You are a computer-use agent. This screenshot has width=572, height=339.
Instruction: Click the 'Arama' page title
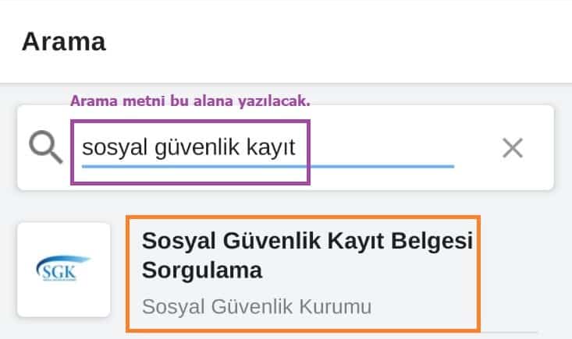(x=64, y=42)
